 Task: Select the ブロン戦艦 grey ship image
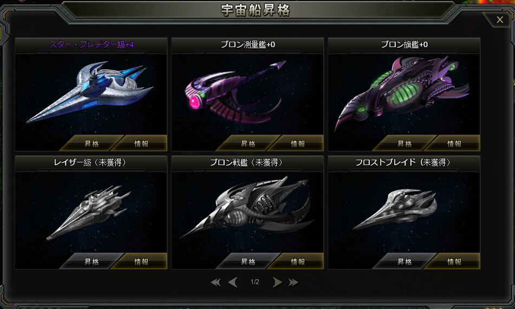click(246, 207)
